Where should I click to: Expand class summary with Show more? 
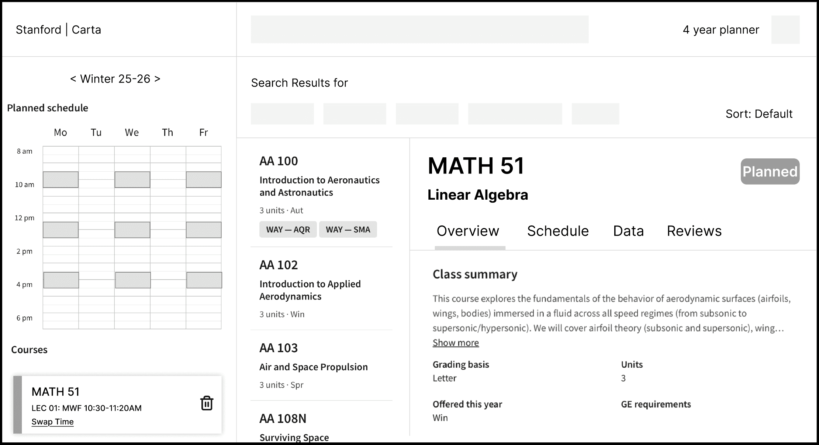tap(456, 343)
